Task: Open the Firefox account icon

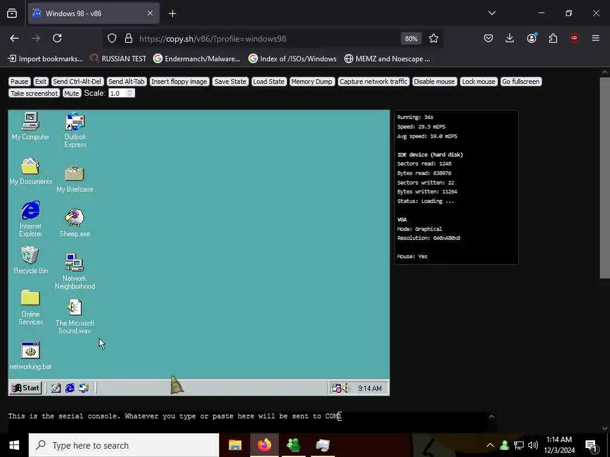Action: [x=531, y=38]
